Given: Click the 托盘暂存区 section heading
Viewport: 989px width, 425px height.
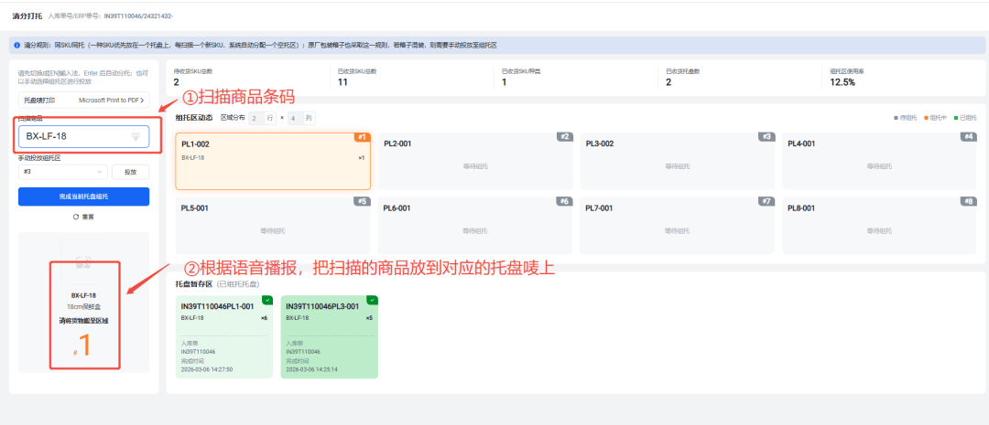Looking at the screenshot, I should [195, 284].
